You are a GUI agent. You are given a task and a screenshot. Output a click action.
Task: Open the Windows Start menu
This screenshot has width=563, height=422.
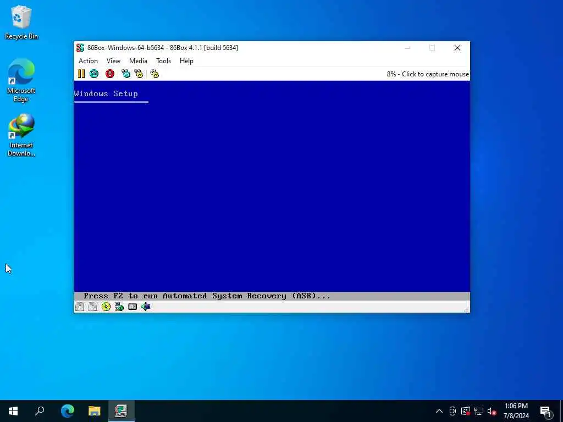(x=13, y=411)
